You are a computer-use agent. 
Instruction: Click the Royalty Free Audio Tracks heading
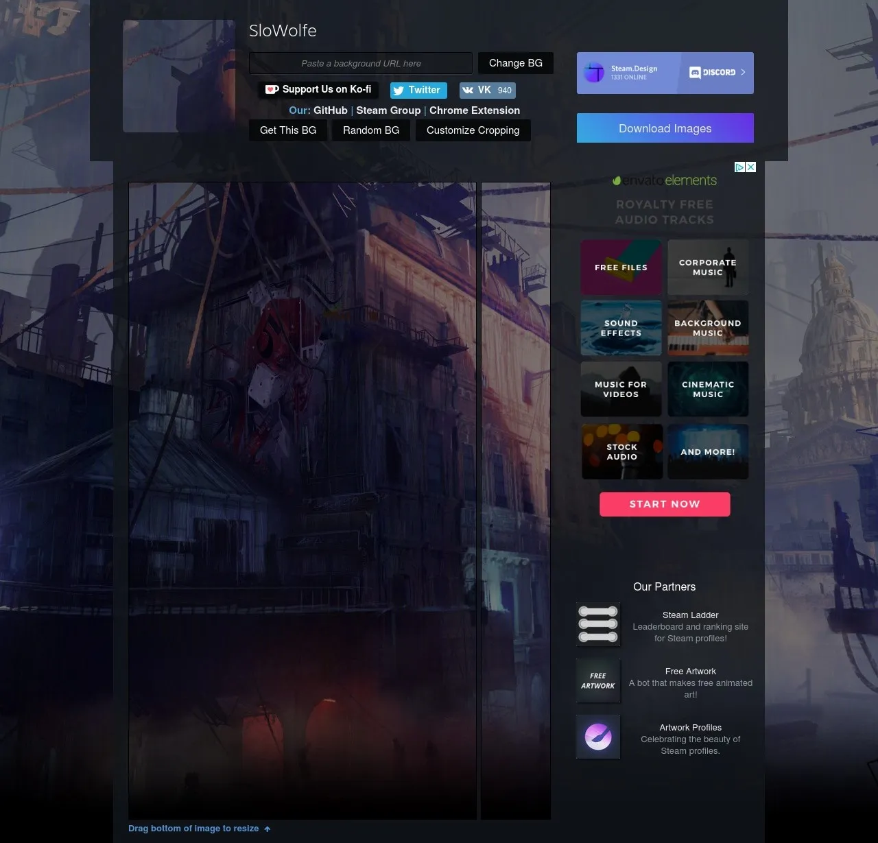point(664,212)
